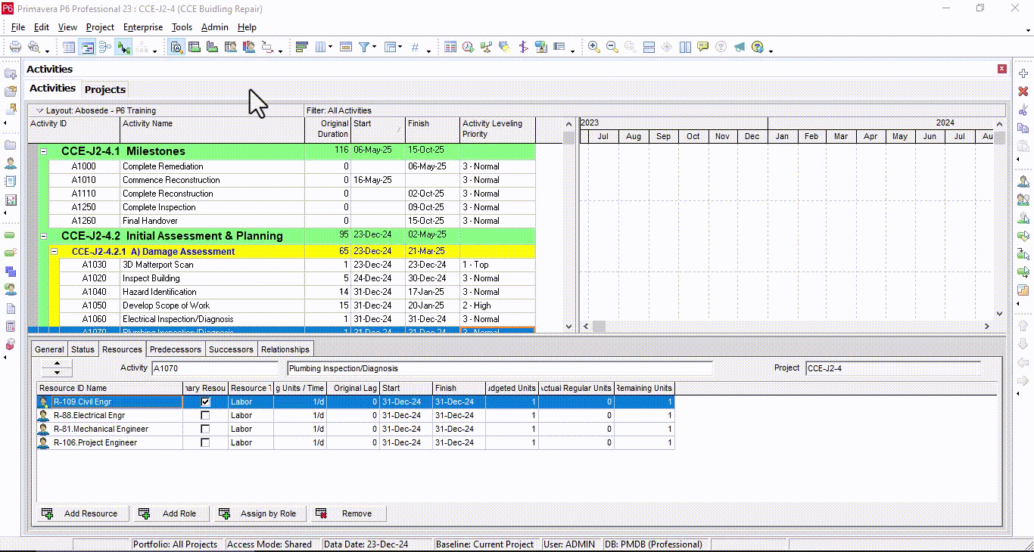The image size is (1034, 552).
Task: Click the Schedule clock icon in toolbar
Action: 469,47
